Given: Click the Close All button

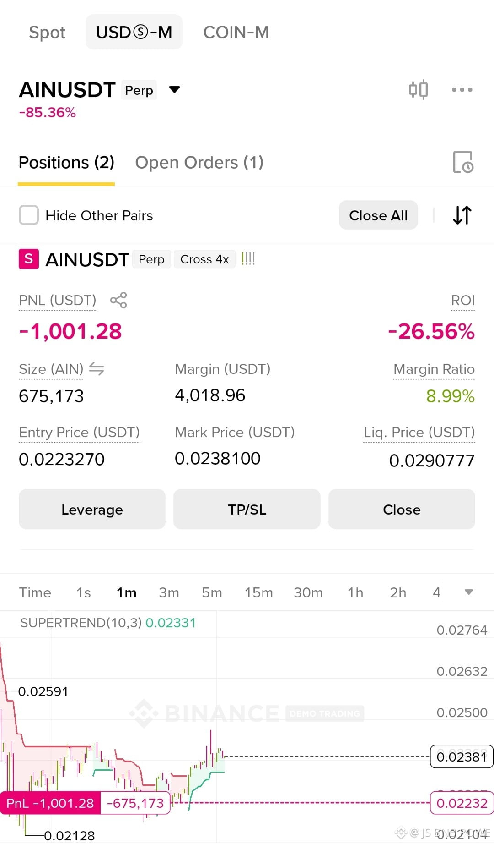Looking at the screenshot, I should pos(378,215).
